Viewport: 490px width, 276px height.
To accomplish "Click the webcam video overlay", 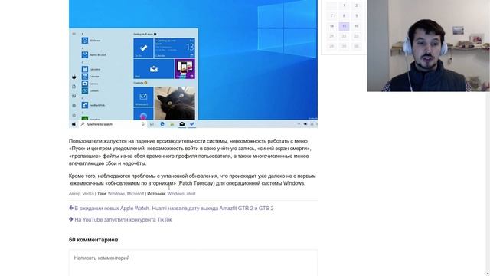I will pos(429,46).
